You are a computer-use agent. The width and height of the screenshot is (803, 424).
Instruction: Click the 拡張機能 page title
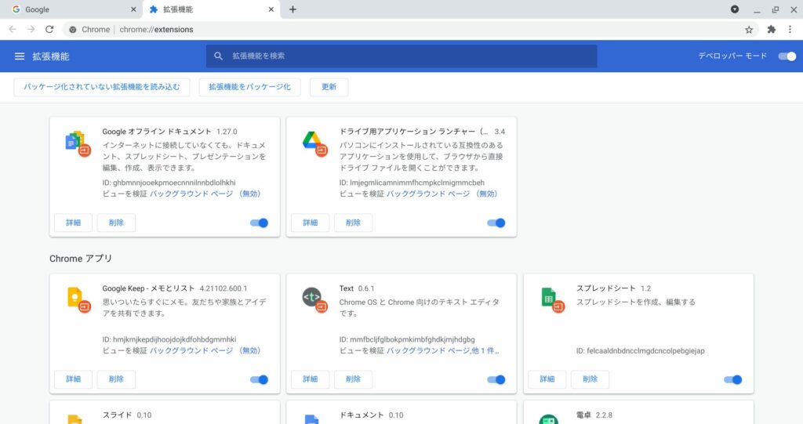click(x=51, y=56)
